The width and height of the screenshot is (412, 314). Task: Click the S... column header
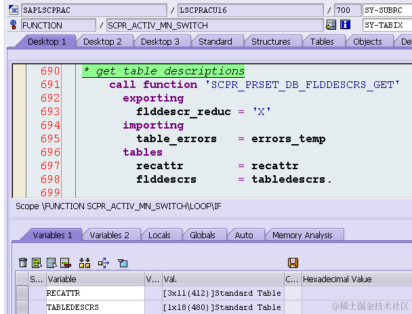pyautogui.click(x=37, y=279)
